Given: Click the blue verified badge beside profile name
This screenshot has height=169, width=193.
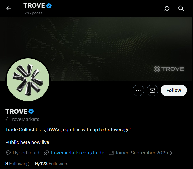Looking at the screenshot, I should point(31,111).
